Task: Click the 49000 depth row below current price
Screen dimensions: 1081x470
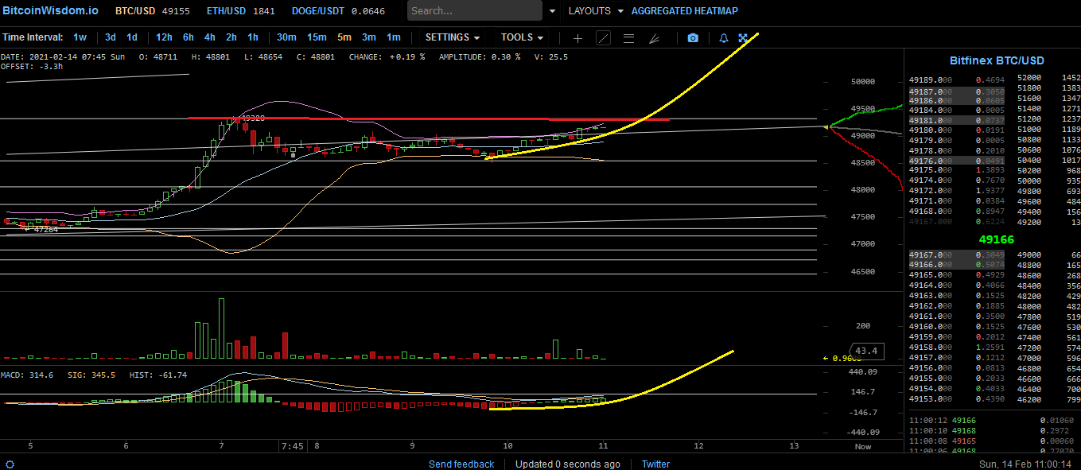Action: (x=1048, y=254)
